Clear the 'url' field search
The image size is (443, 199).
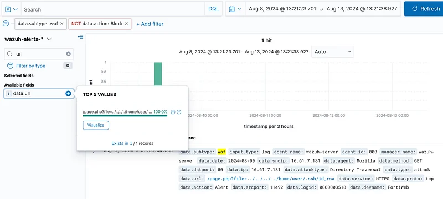[68, 53]
